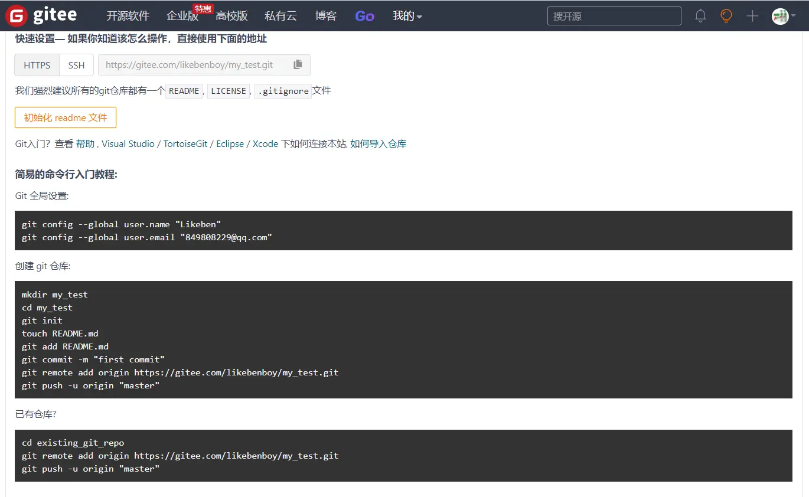The image size is (809, 497).
Task: Expand the 我的 dropdown menu
Action: (x=407, y=16)
